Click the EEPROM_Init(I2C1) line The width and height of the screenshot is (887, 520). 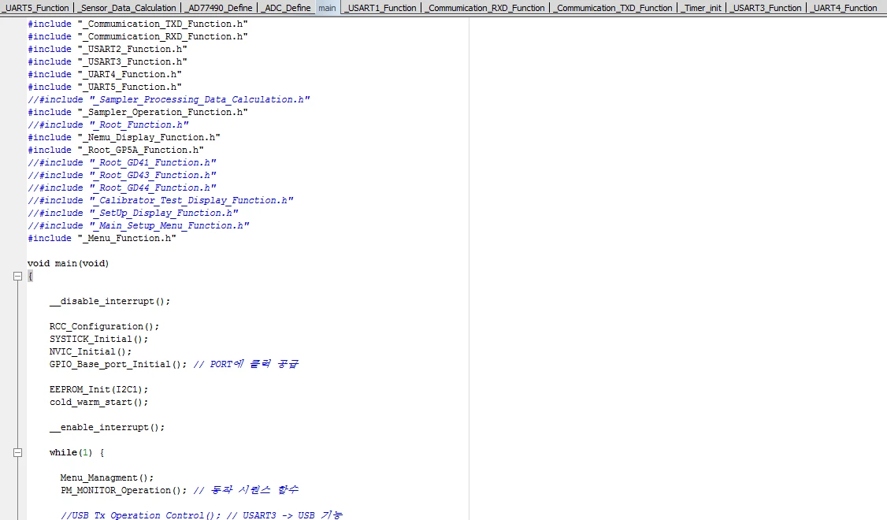pyautogui.click(x=98, y=390)
